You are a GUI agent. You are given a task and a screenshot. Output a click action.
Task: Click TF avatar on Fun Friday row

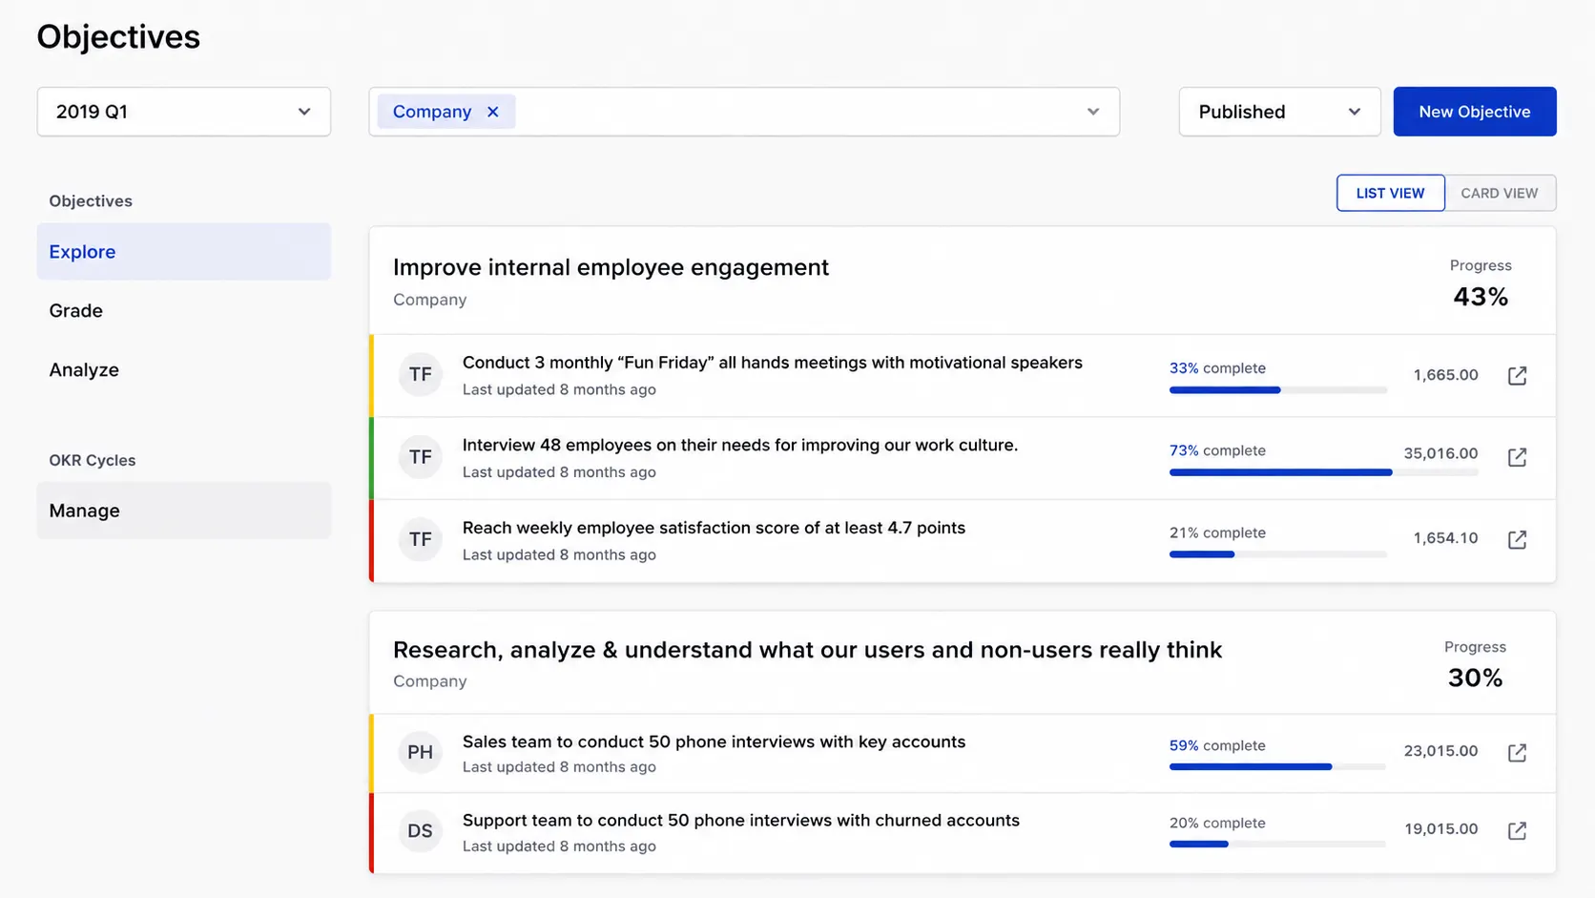click(x=420, y=375)
